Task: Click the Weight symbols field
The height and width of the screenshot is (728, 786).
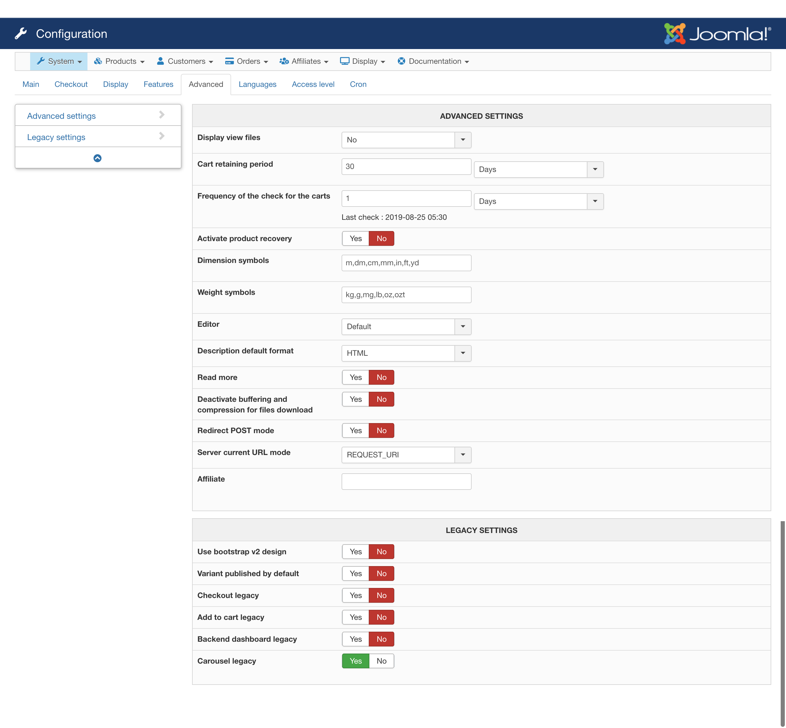Action: pyautogui.click(x=406, y=295)
